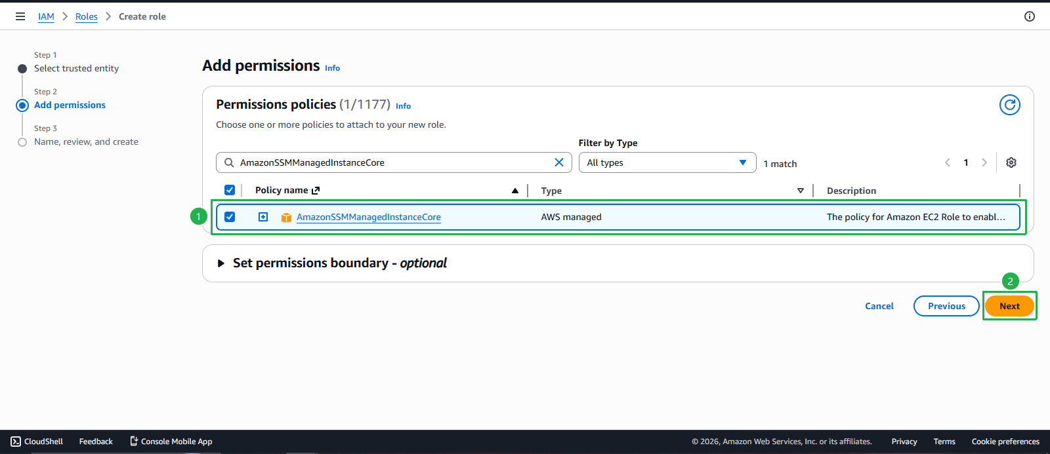Click the external link icon beside Policy name
The image size is (1050, 454).
[316, 191]
